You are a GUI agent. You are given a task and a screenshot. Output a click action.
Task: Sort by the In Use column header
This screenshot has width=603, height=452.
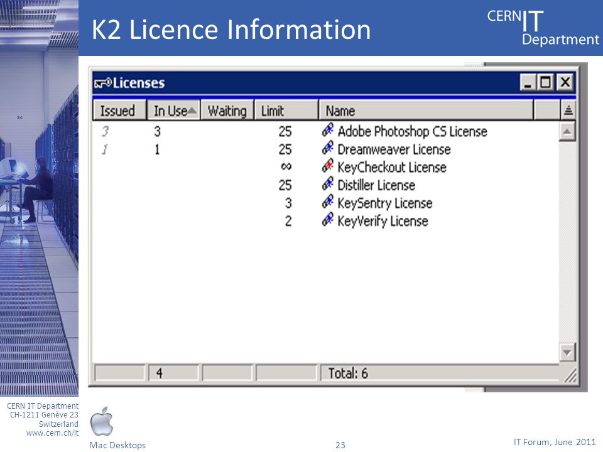coord(174,110)
